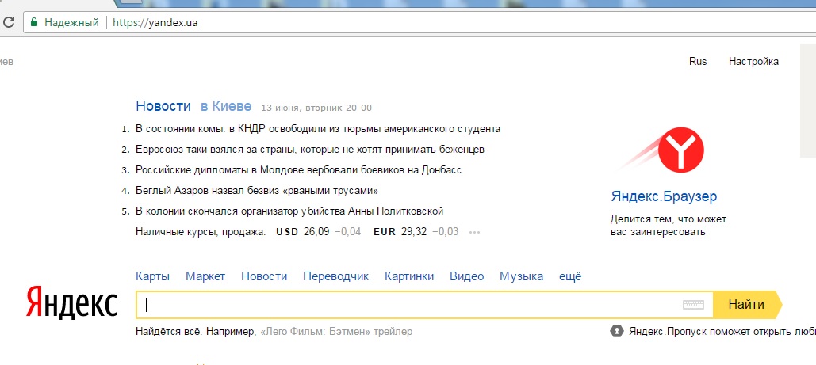This screenshot has height=365, width=816.
Task: Open news about КНДР American student
Action: click(x=318, y=128)
